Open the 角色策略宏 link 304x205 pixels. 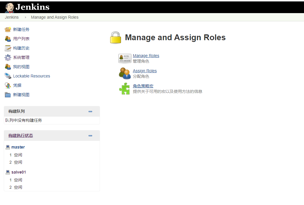143,86
